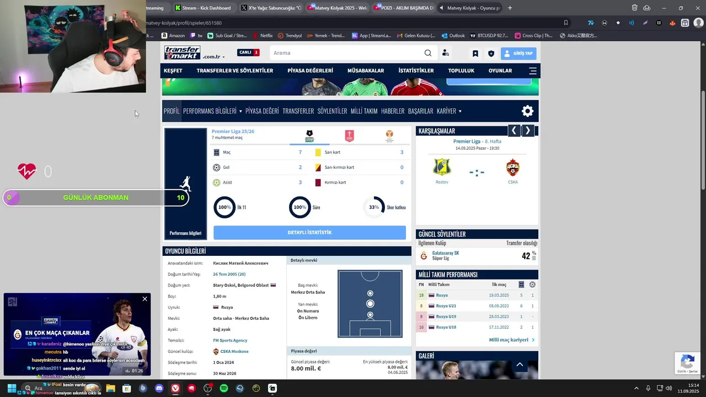Open the Haberler tab
The height and width of the screenshot is (397, 706).
click(393, 111)
